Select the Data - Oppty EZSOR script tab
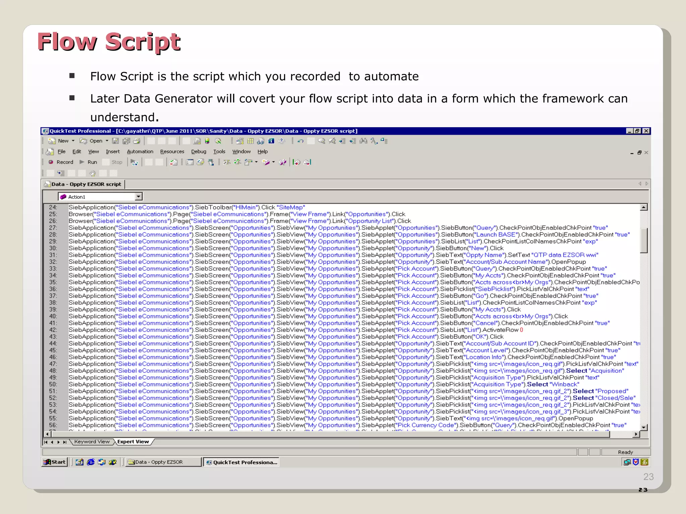 click(83, 184)
